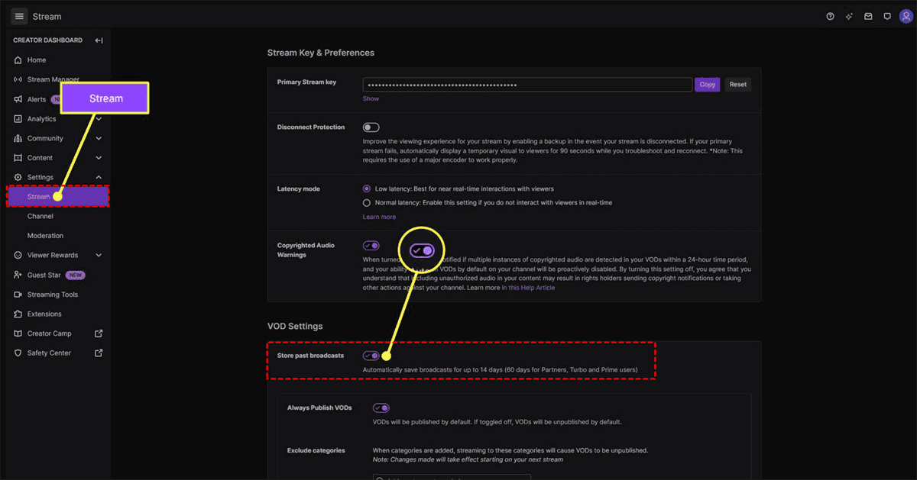Open external link icon for Safety Center
Image resolution: width=917 pixels, height=480 pixels.
coord(99,353)
